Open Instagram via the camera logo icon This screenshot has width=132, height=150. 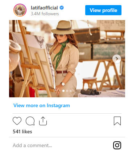117,145
